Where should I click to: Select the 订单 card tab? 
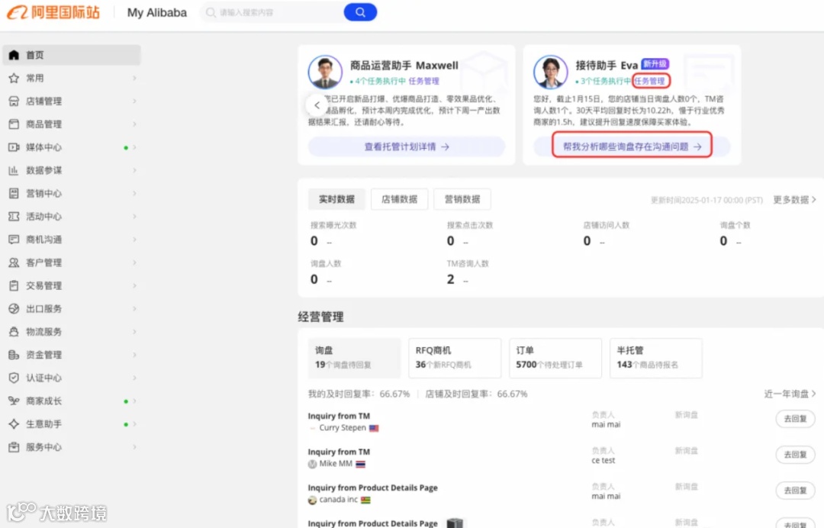click(555, 358)
